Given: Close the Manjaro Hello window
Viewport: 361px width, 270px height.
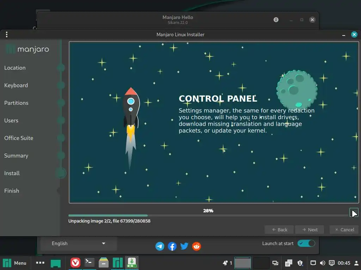Looking at the screenshot, I should pyautogui.click(x=312, y=20).
